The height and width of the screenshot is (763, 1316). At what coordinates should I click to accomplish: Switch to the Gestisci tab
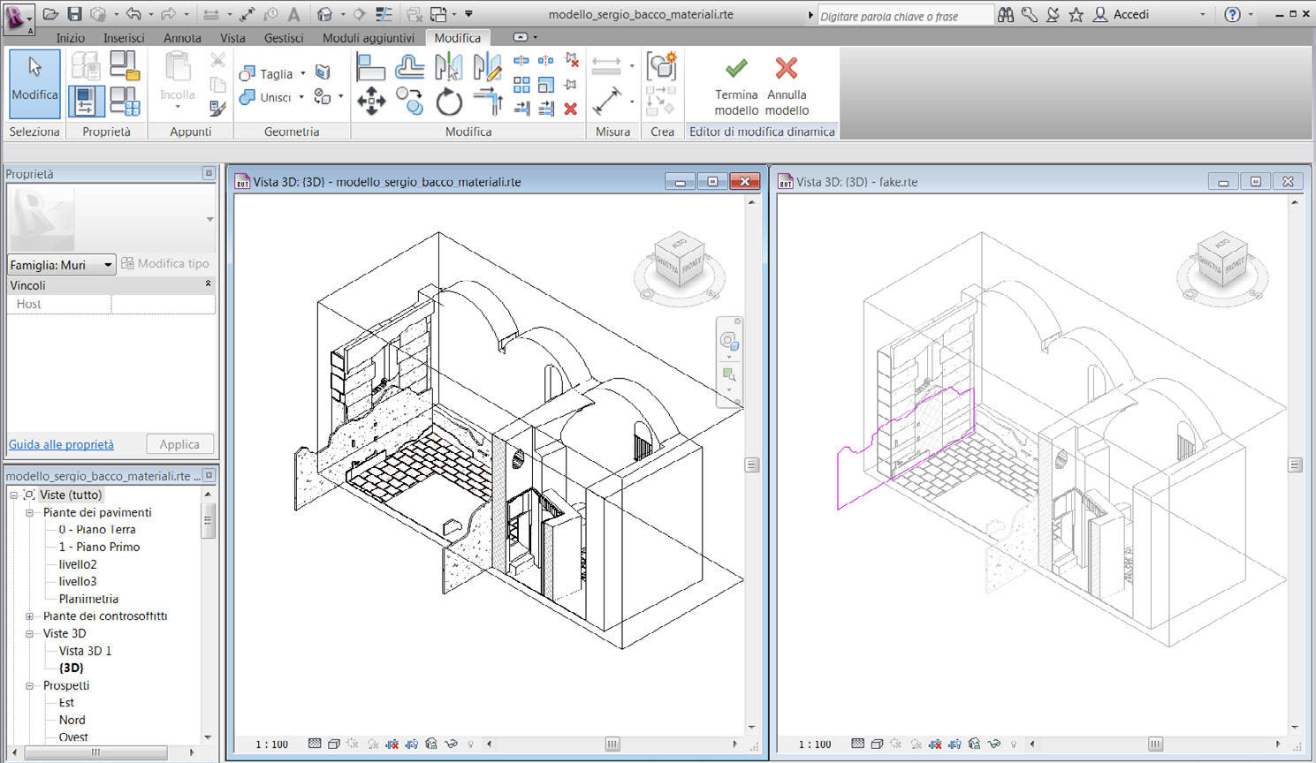[x=284, y=38]
